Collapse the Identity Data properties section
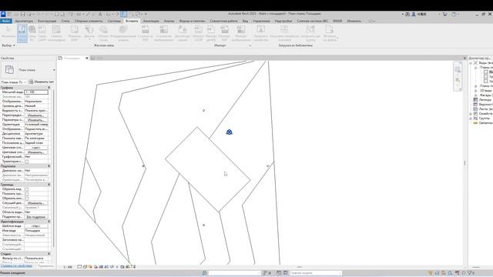The height and width of the screenshot is (277, 493). 49,222
